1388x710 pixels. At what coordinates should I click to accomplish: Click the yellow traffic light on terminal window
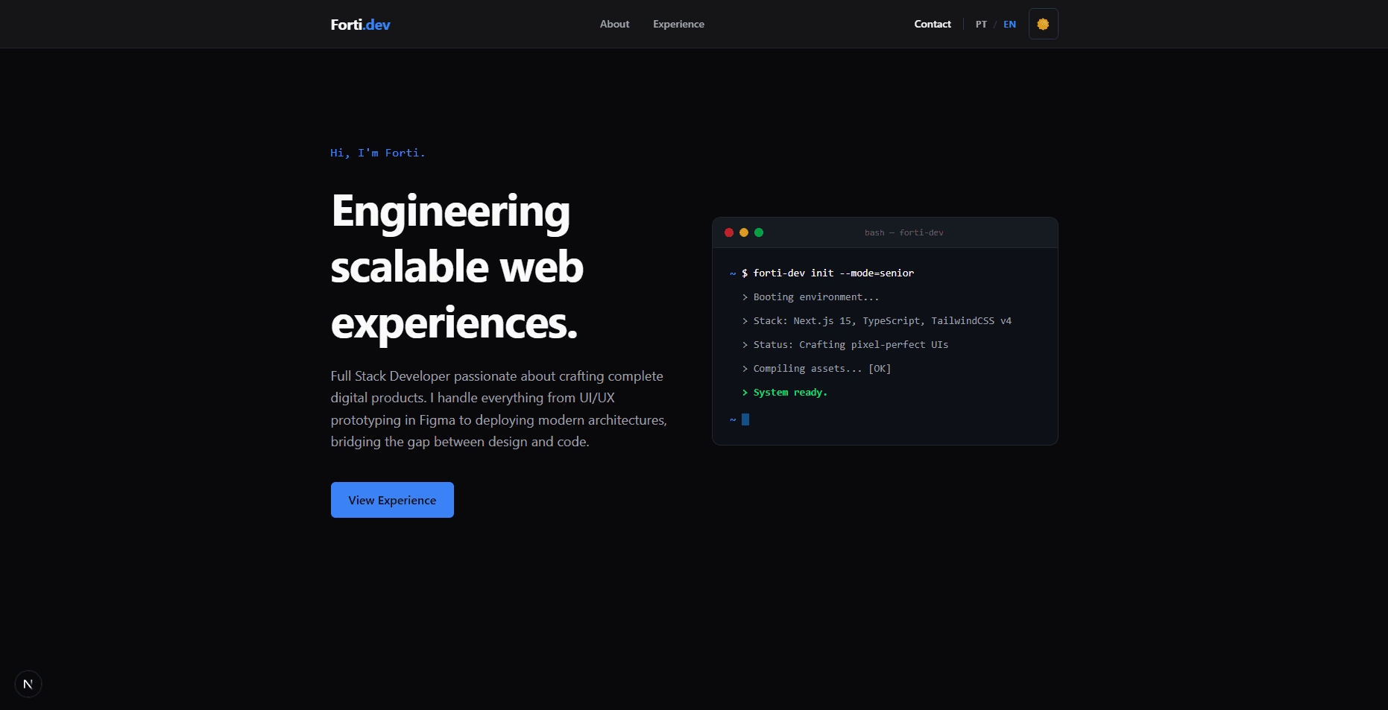click(744, 232)
